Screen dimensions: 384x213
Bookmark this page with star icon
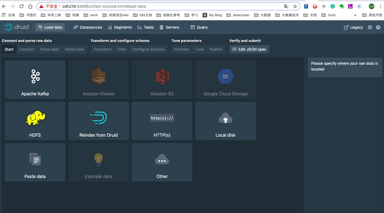[x=295, y=6]
